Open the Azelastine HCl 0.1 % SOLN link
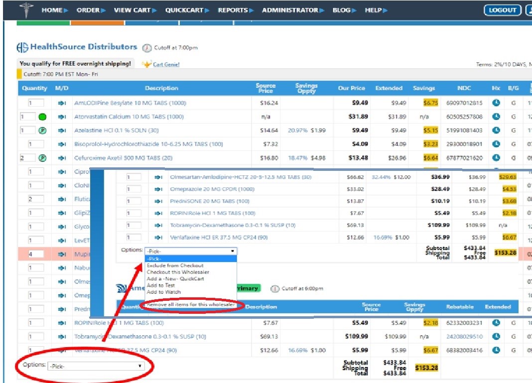 (x=117, y=130)
